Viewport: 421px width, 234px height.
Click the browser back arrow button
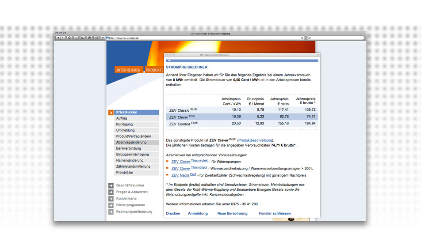(x=57, y=38)
